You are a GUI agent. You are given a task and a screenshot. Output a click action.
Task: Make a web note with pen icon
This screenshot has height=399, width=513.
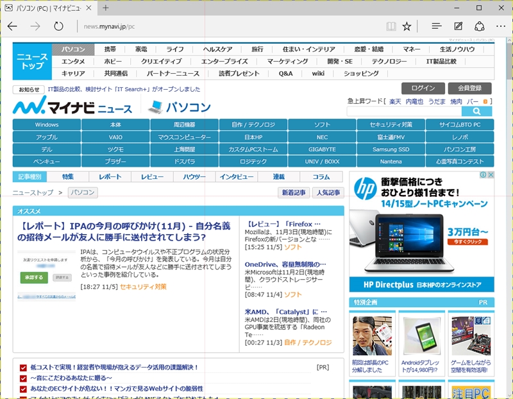pyautogui.click(x=458, y=26)
